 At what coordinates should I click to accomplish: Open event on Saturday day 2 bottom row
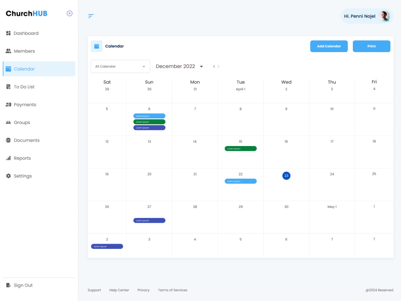click(x=107, y=246)
